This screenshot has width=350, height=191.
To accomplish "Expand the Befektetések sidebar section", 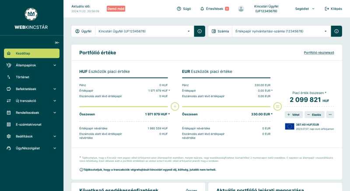I will click(x=31, y=89).
